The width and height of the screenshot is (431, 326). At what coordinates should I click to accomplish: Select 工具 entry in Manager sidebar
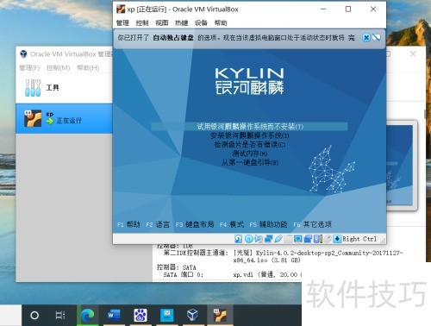click(x=65, y=88)
